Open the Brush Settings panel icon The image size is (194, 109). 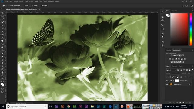click(162, 25)
